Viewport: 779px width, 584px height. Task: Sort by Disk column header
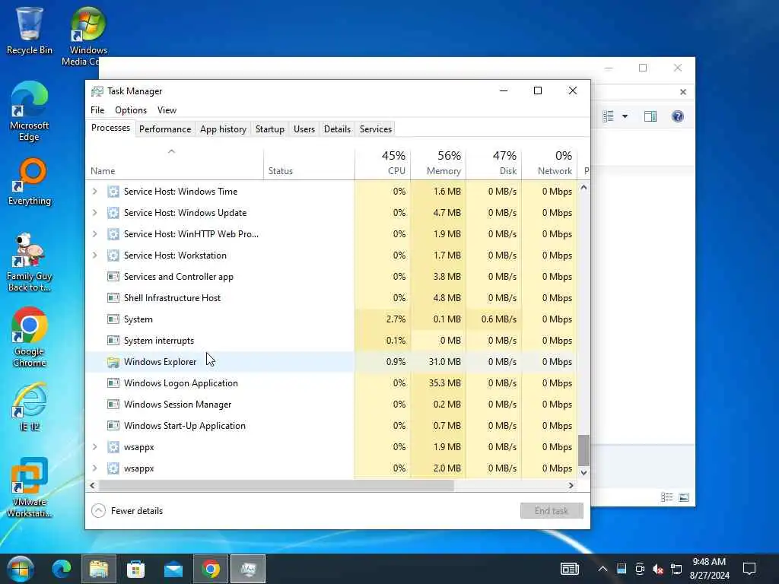coord(494,164)
